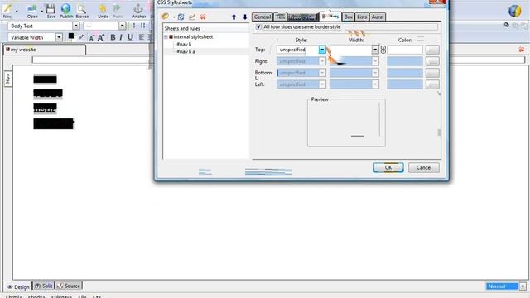Toggle Underline formatting
Image resolution: width=530 pixels, height=298 pixels.
[x=130, y=37]
